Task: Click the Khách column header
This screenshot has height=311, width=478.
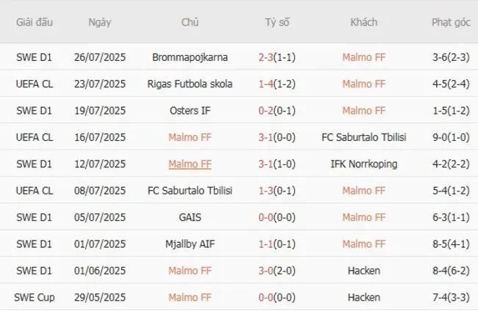Action: pyautogui.click(x=363, y=22)
